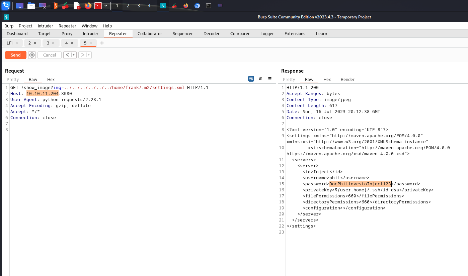Image resolution: width=468 pixels, height=276 pixels.
Task: Open the Repeater settings gear
Action: pos(32,55)
